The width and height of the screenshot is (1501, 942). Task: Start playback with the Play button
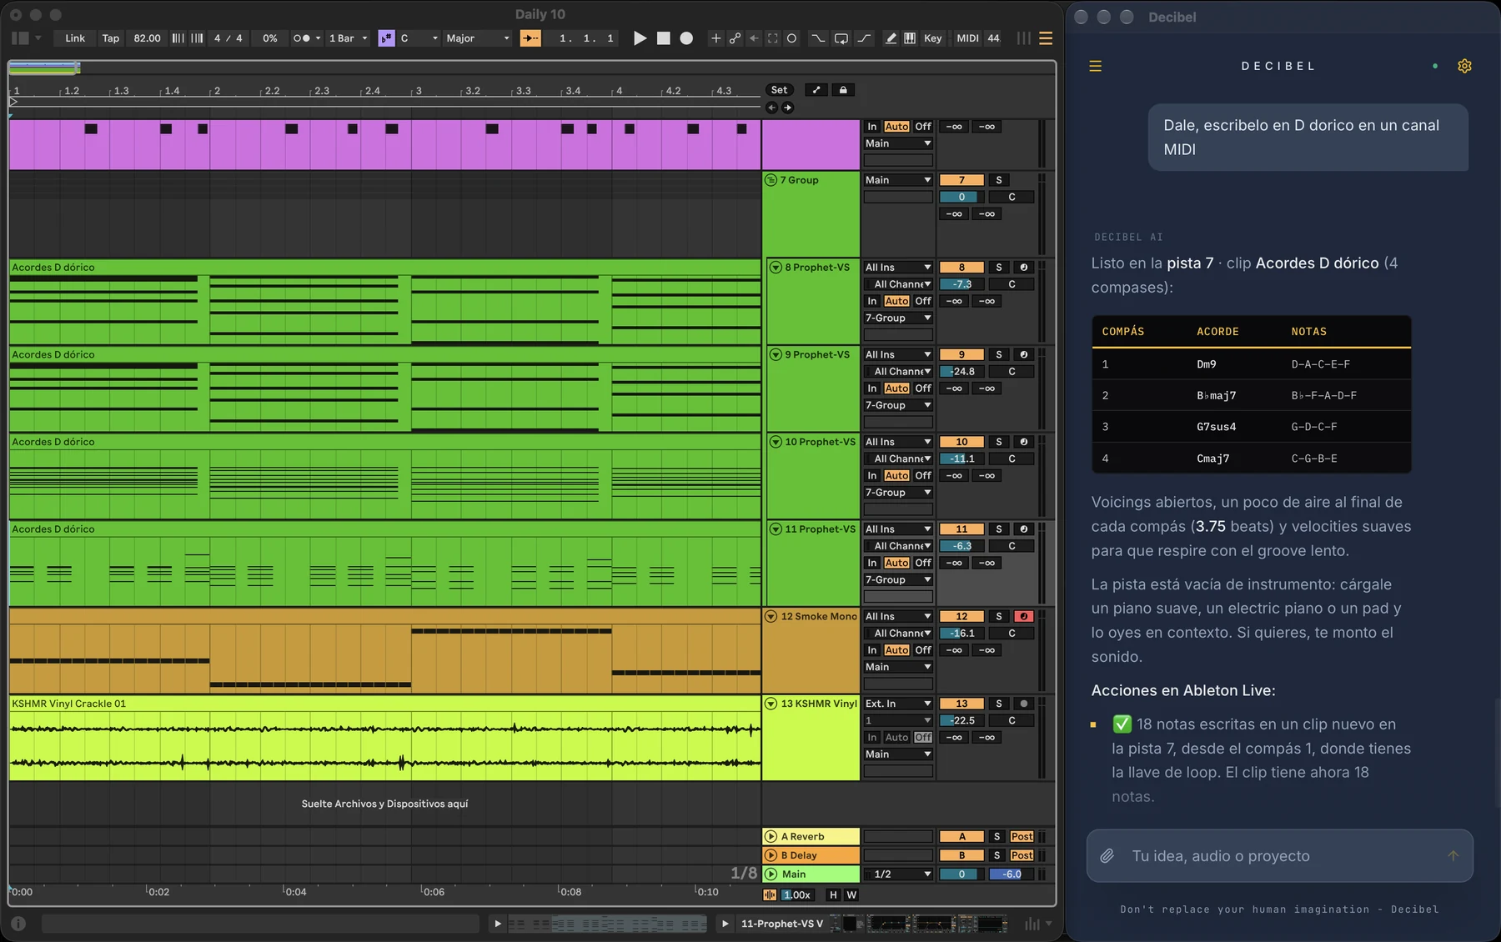[640, 38]
